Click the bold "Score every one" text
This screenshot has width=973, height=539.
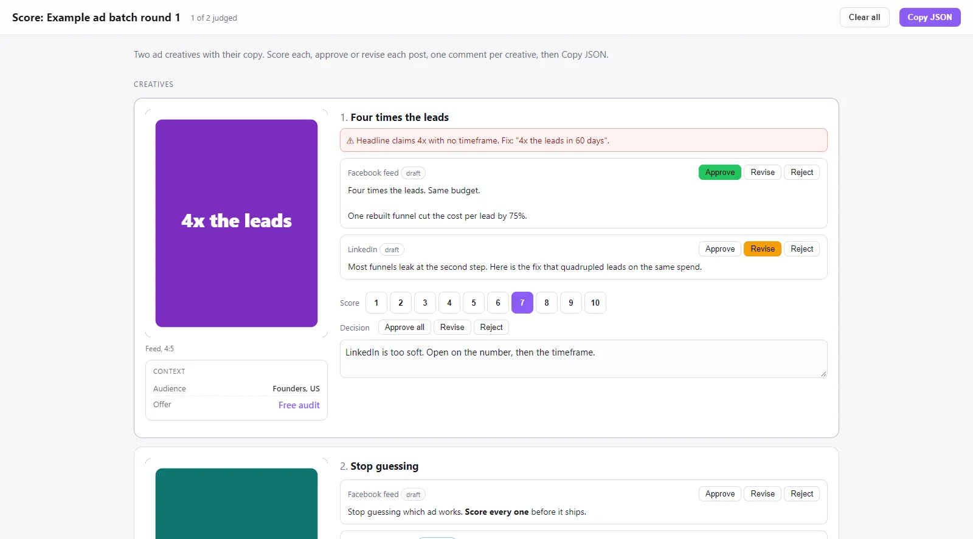(x=497, y=512)
